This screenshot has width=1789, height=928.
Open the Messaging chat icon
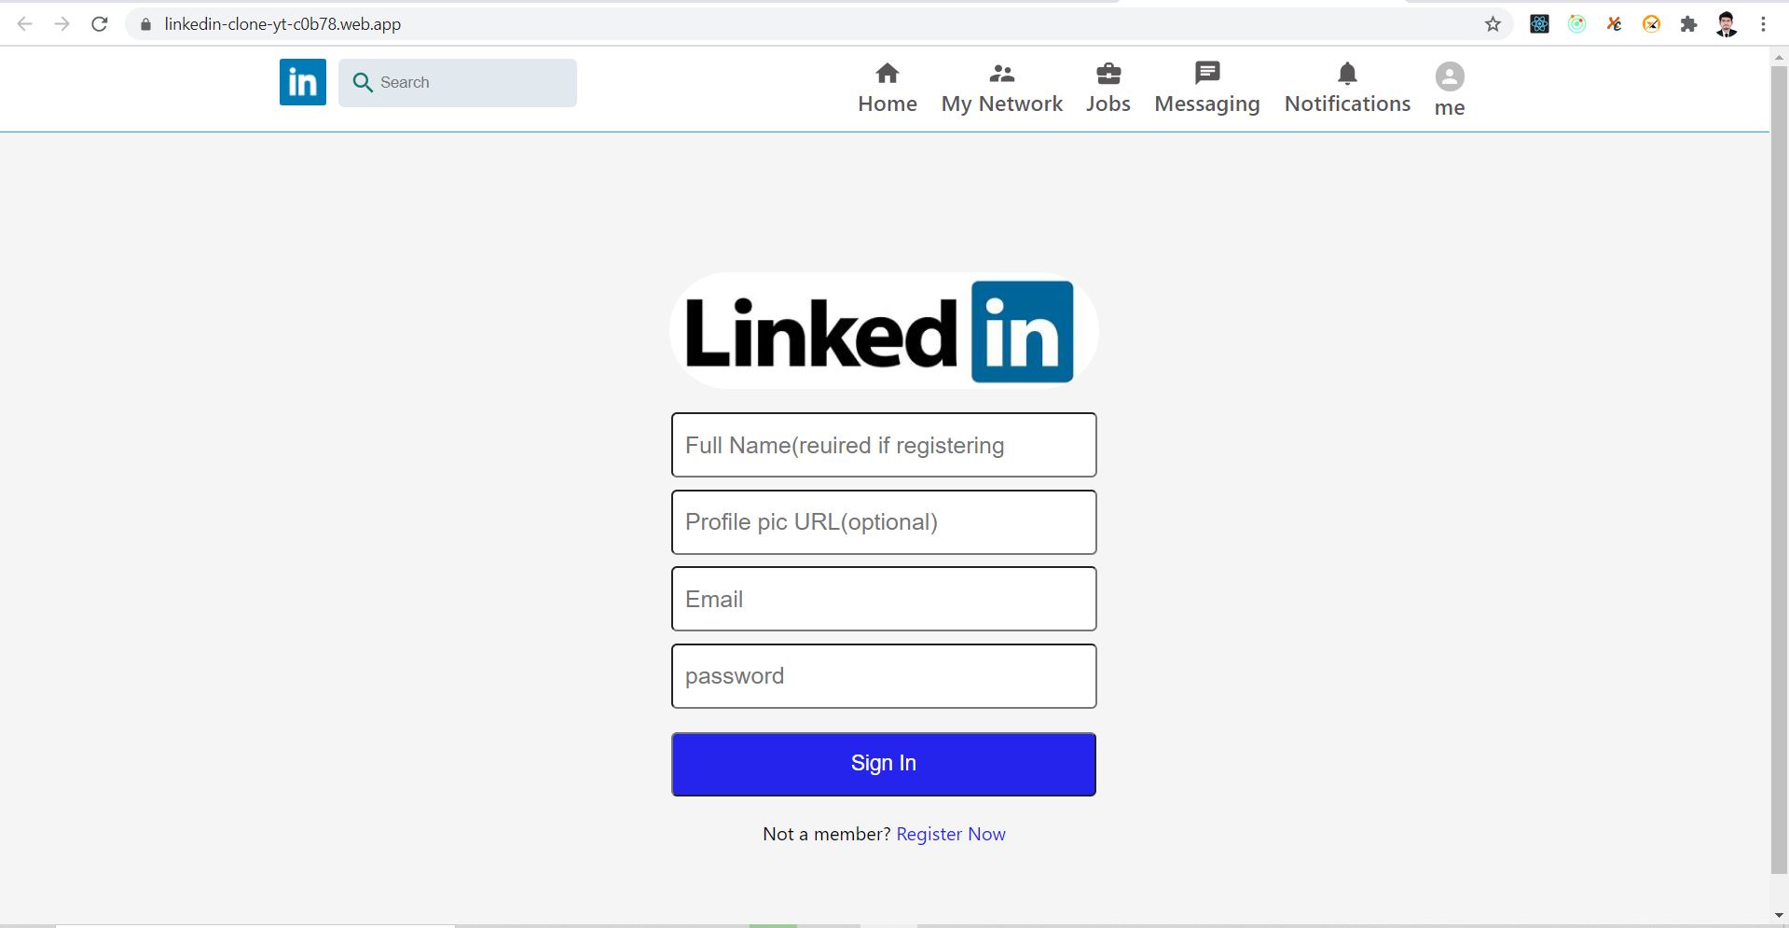[x=1207, y=73]
